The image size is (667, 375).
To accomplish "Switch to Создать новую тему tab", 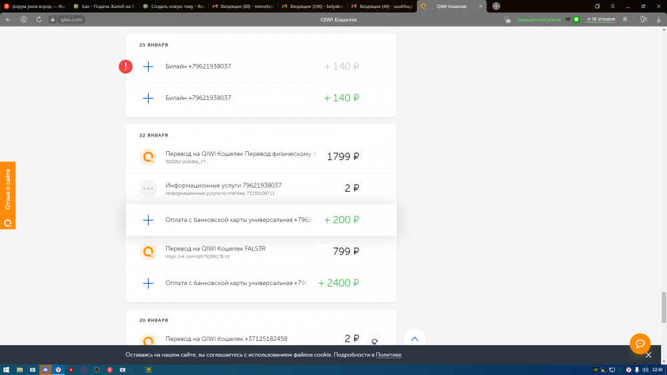I will pos(174,7).
